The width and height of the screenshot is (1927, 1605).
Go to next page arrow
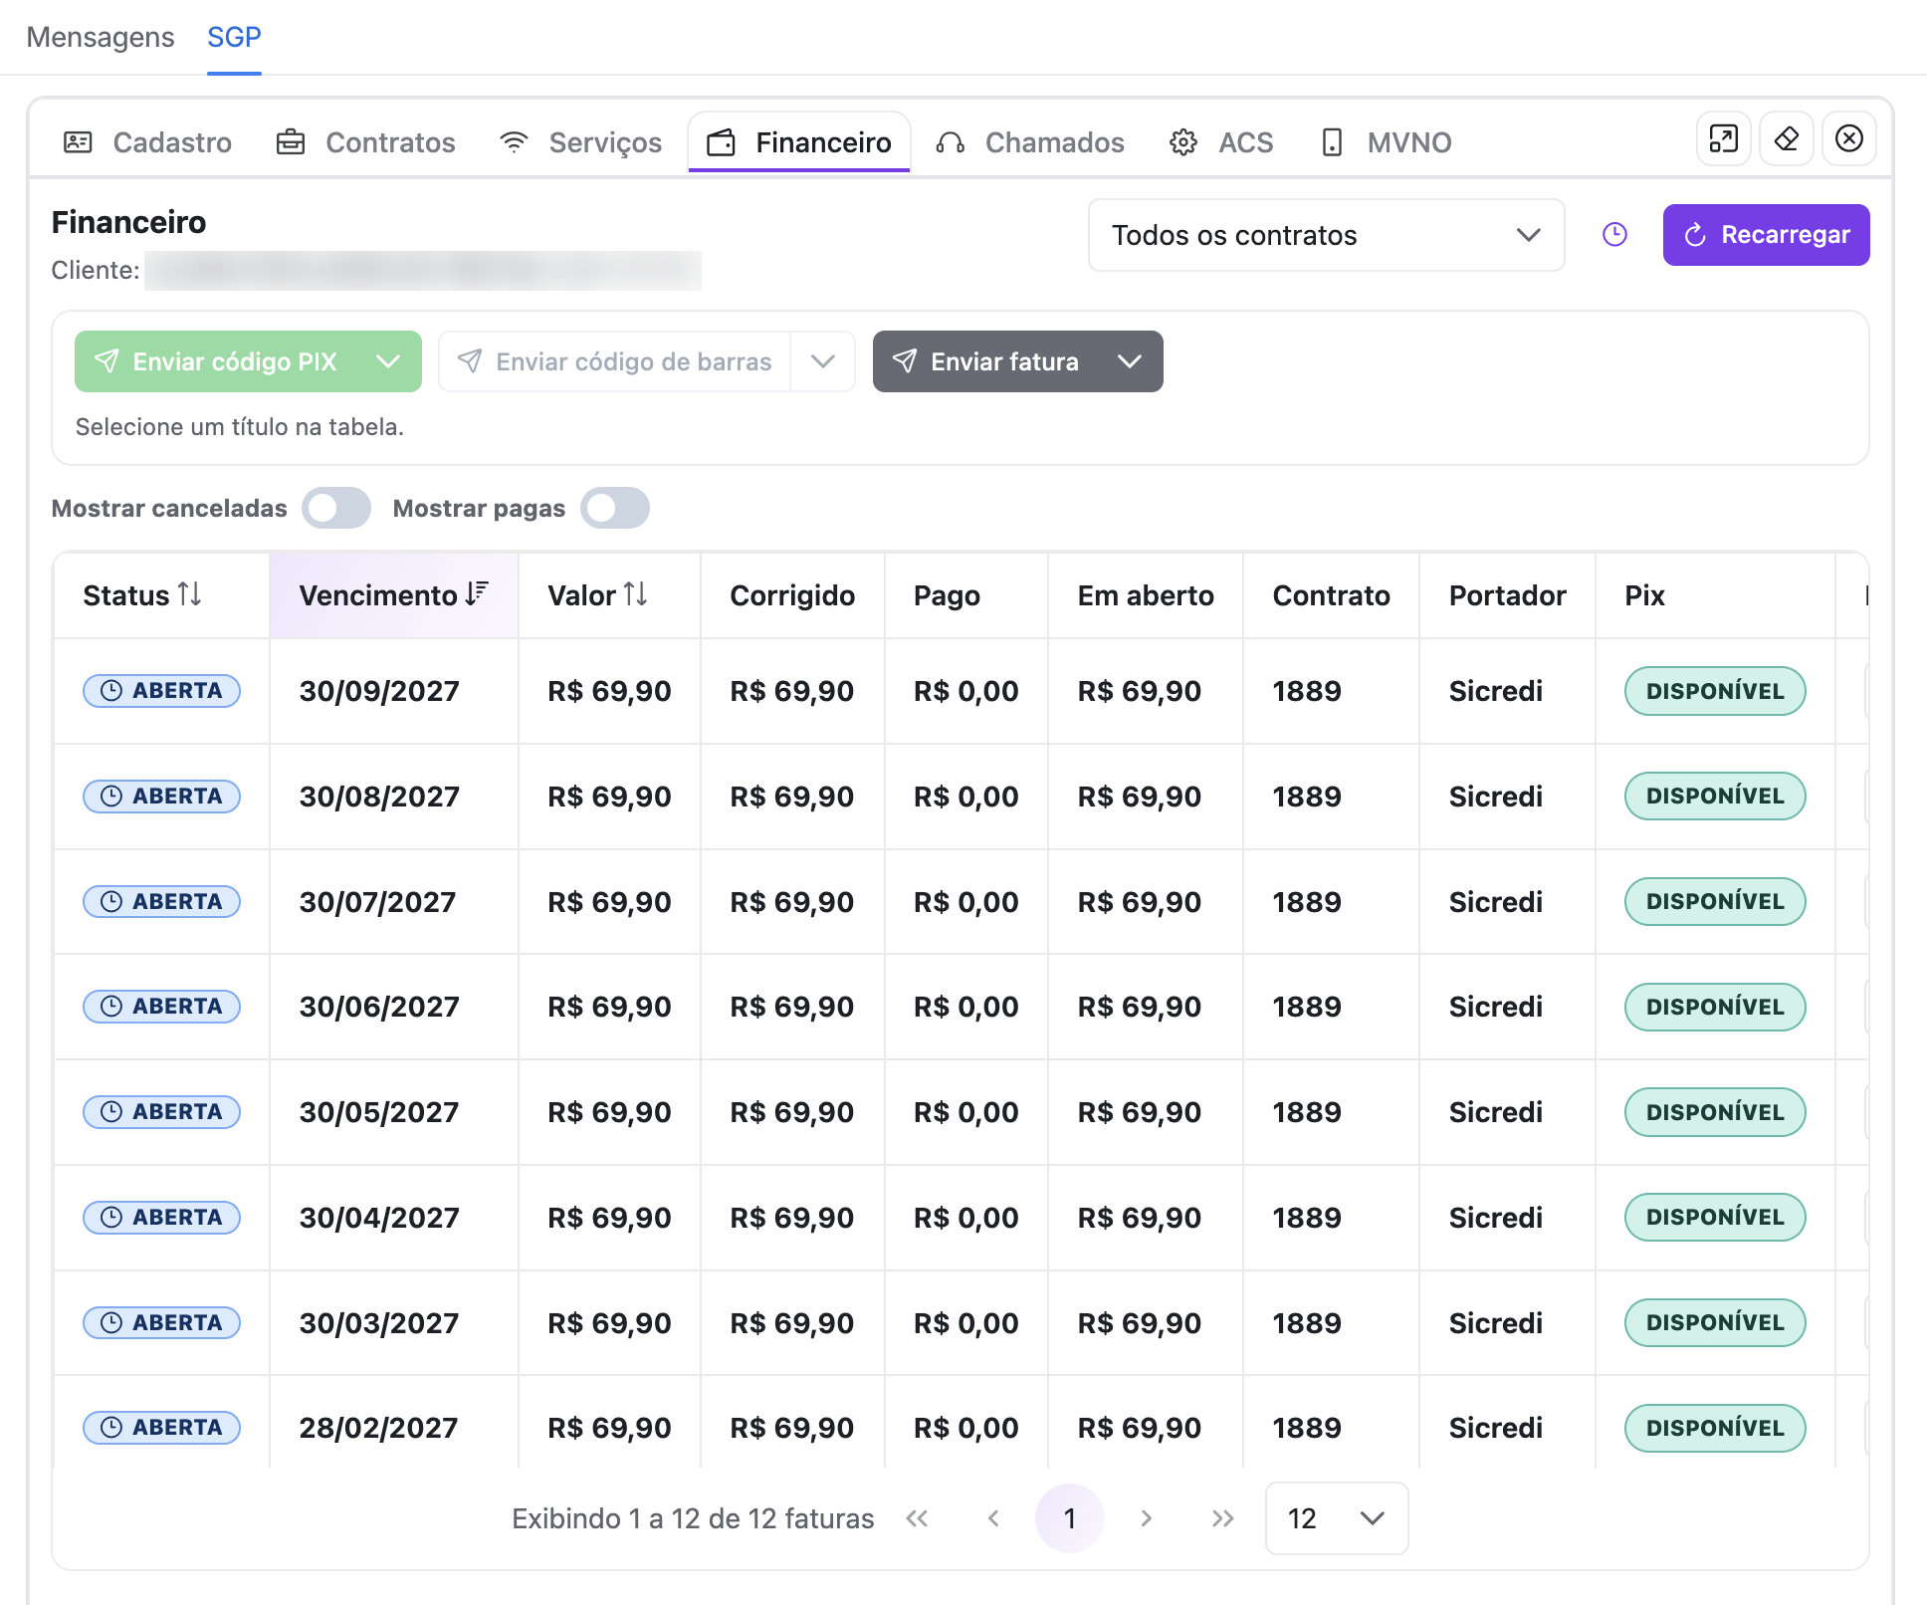click(1146, 1518)
